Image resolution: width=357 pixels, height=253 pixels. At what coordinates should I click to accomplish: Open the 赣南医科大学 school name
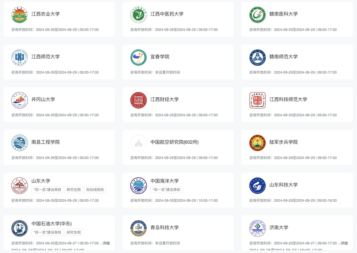[x=284, y=14]
